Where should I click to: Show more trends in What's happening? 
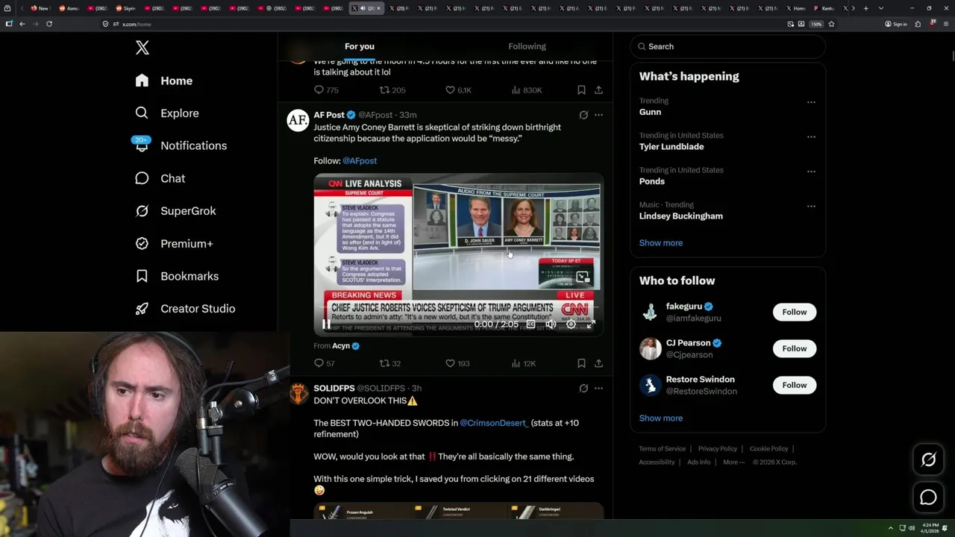pyautogui.click(x=661, y=242)
